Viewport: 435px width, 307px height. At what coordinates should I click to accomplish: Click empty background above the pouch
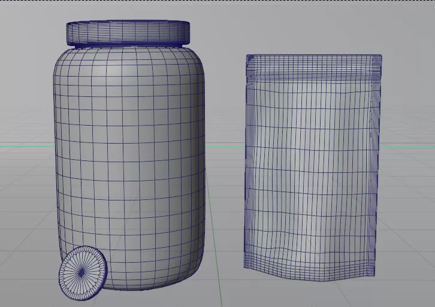pos(312,27)
